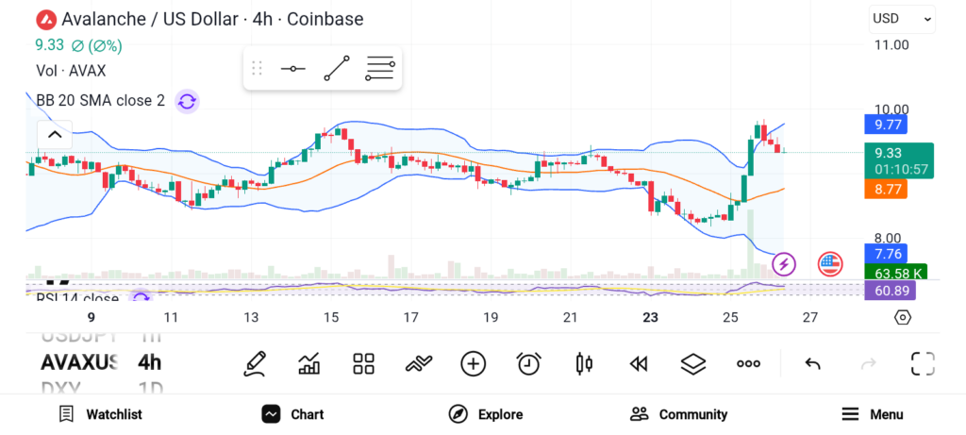This screenshot has width=966, height=435.
Task: Select the trend line drawing tool
Action: tap(337, 69)
